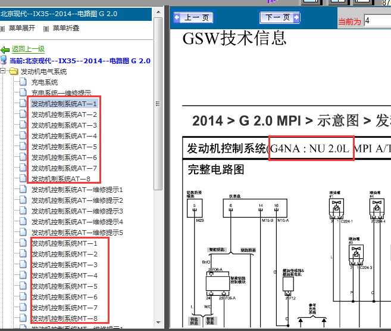
Task: Click the 完整电路图 diagram title
Action: point(216,169)
